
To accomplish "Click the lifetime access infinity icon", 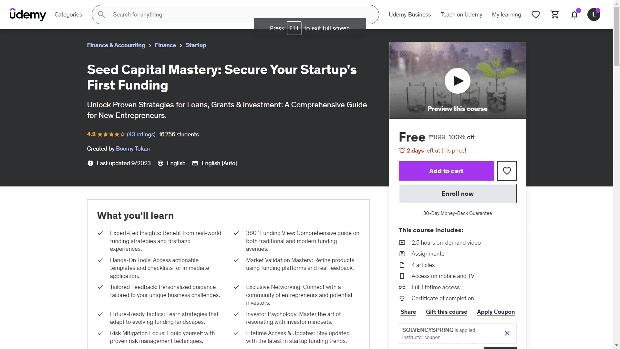I will pyautogui.click(x=402, y=287).
